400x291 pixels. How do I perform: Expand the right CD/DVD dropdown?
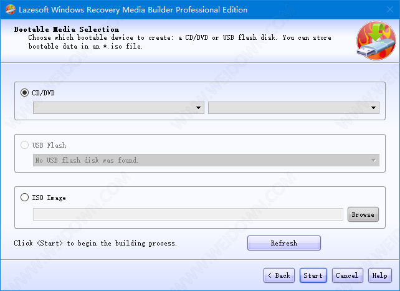[293, 108]
